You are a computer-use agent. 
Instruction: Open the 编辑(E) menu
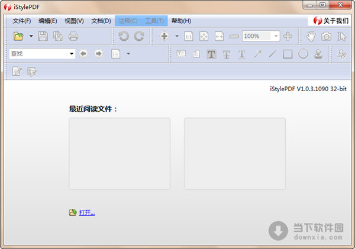48,21
